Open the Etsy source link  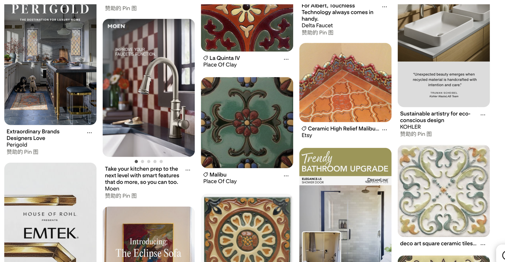[x=307, y=135]
